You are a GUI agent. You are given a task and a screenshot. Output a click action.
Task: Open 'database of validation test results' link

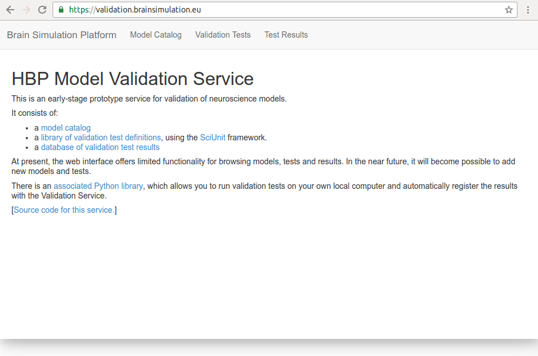tap(100, 147)
